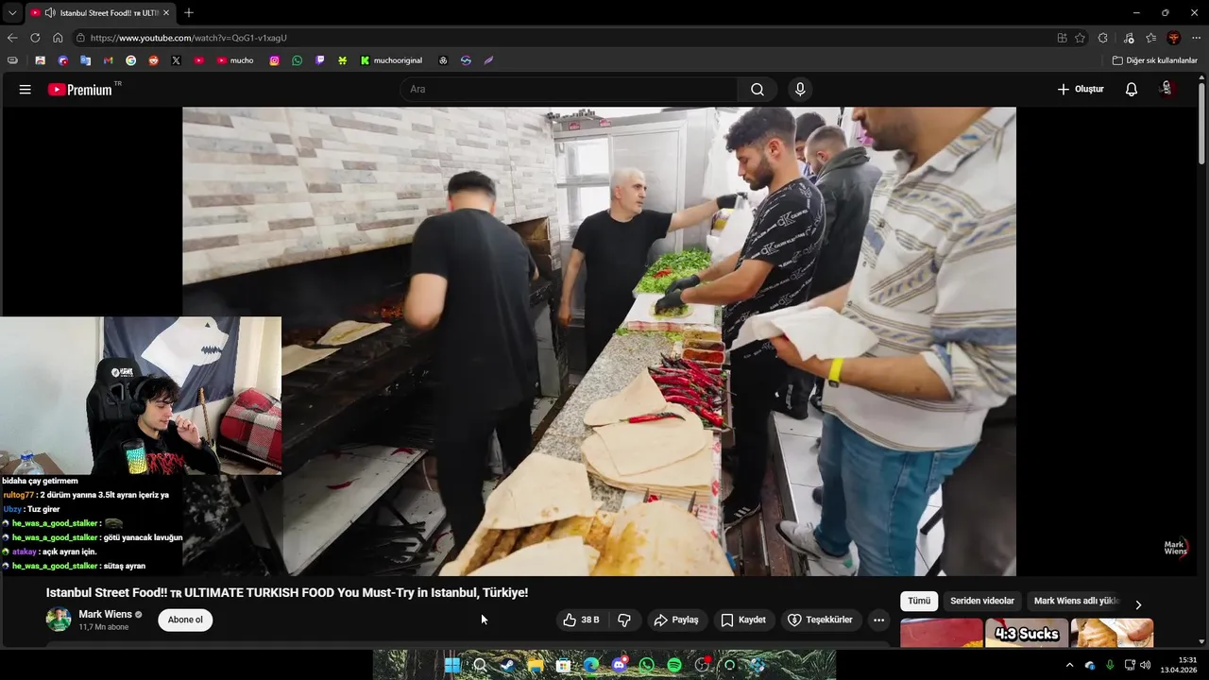Open YouTube account avatar menu

point(1166,89)
